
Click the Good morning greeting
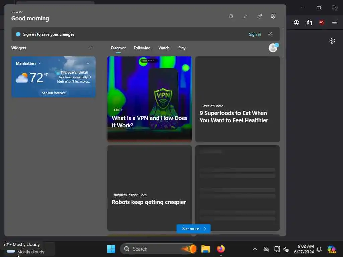click(30, 19)
